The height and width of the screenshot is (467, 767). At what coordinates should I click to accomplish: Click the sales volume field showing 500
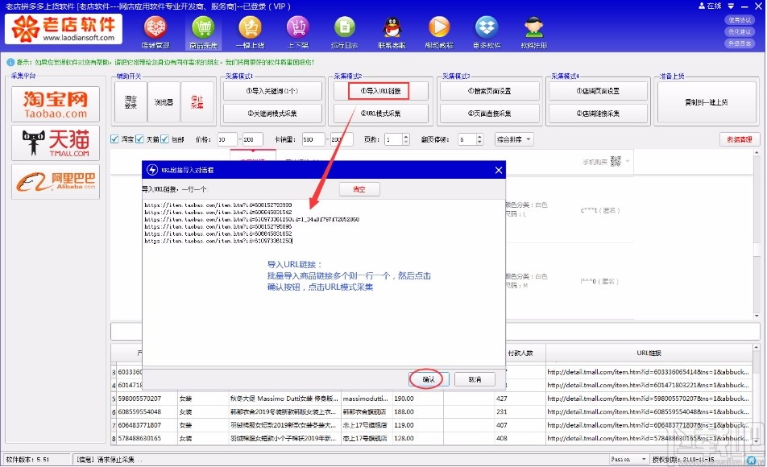click(x=313, y=139)
